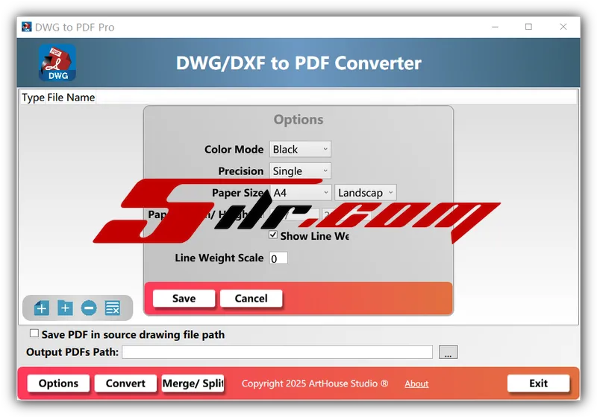
Task: Toggle Show Line Weight checkbox
Action: pyautogui.click(x=273, y=235)
